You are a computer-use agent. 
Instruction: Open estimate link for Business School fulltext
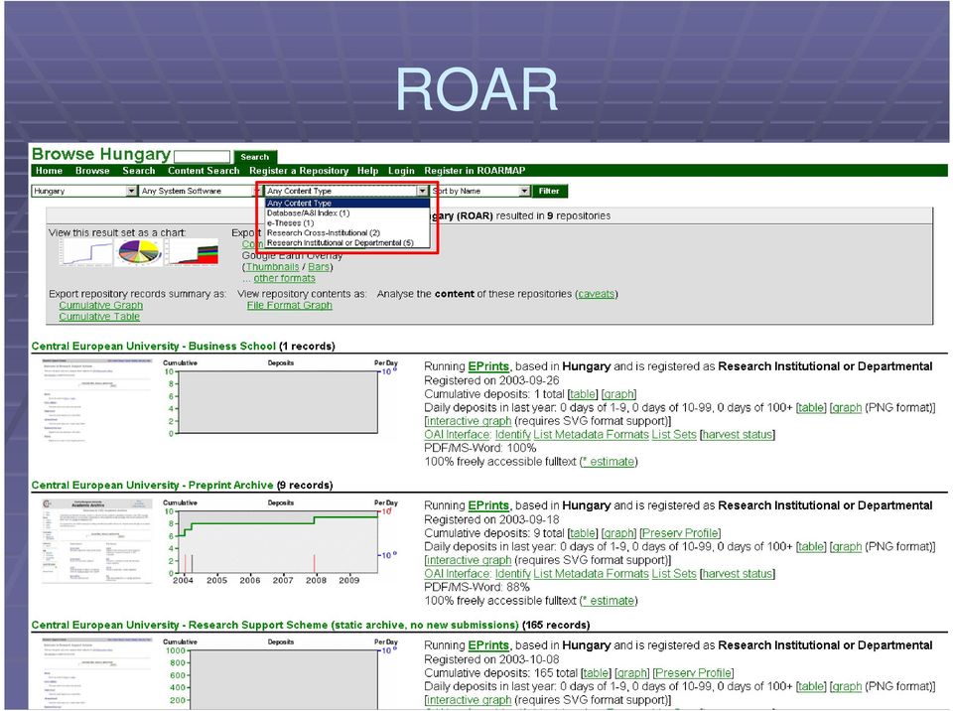click(608, 462)
